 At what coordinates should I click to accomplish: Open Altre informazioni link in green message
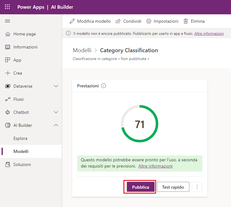[x=155, y=166]
